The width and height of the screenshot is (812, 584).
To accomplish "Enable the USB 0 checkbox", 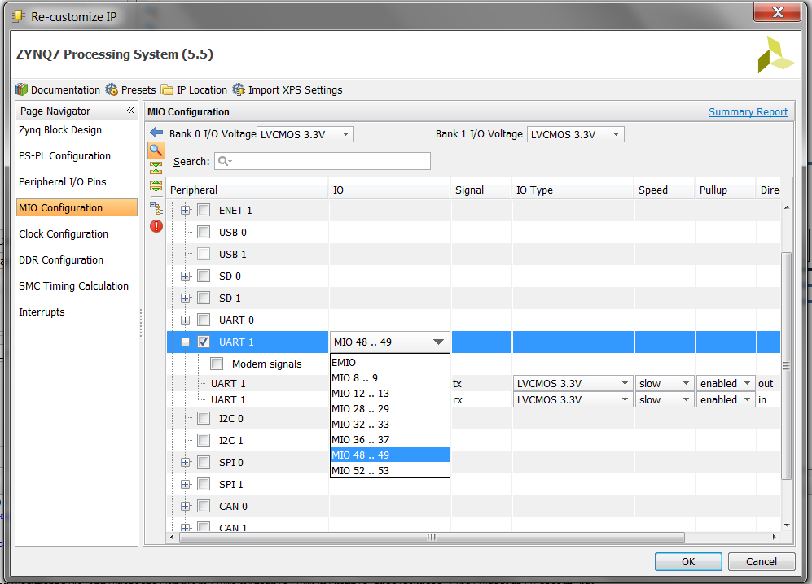I will (x=204, y=233).
